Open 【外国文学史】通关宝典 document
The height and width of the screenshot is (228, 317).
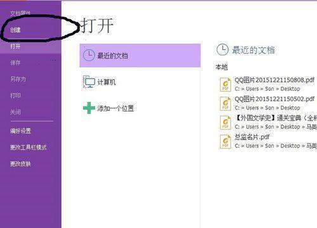(276, 118)
